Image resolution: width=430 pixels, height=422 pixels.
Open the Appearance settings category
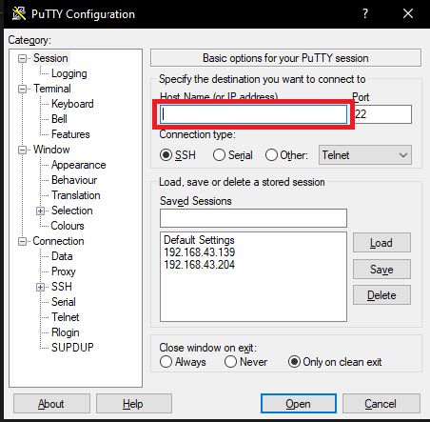tap(79, 165)
